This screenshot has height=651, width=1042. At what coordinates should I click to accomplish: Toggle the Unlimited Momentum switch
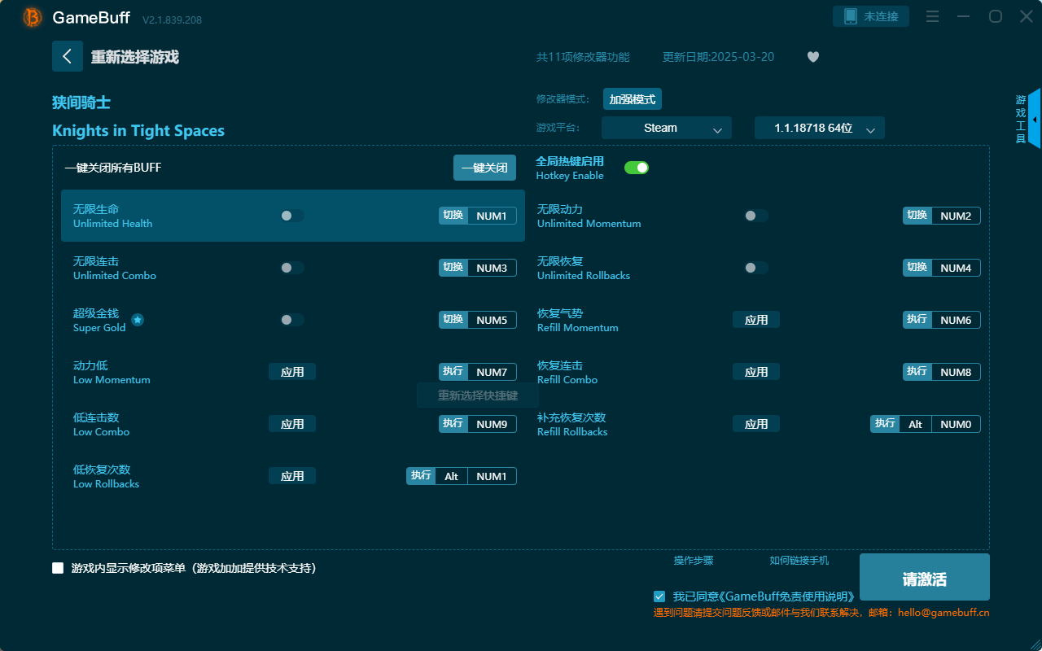[x=755, y=216]
